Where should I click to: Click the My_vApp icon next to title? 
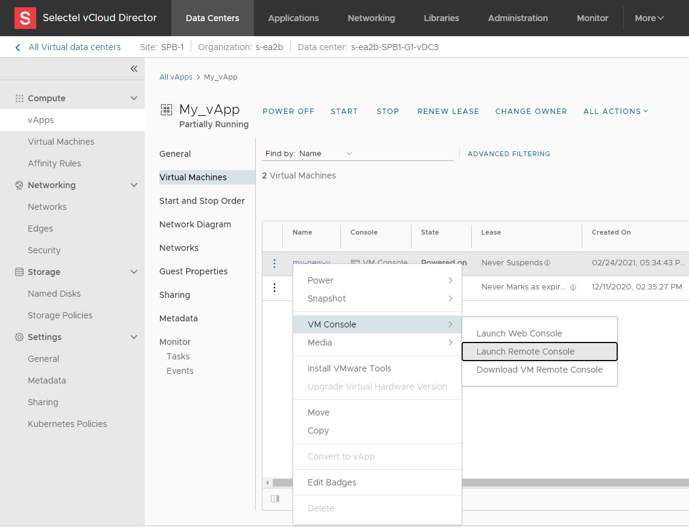[x=167, y=110]
